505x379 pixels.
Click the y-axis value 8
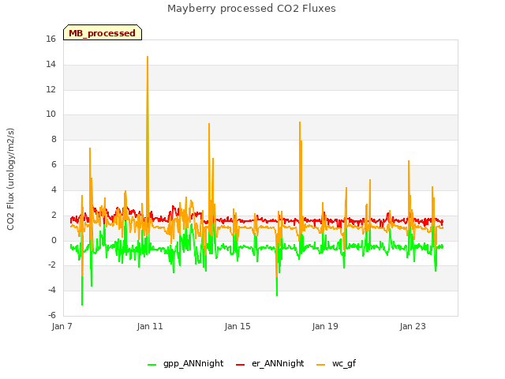point(54,139)
